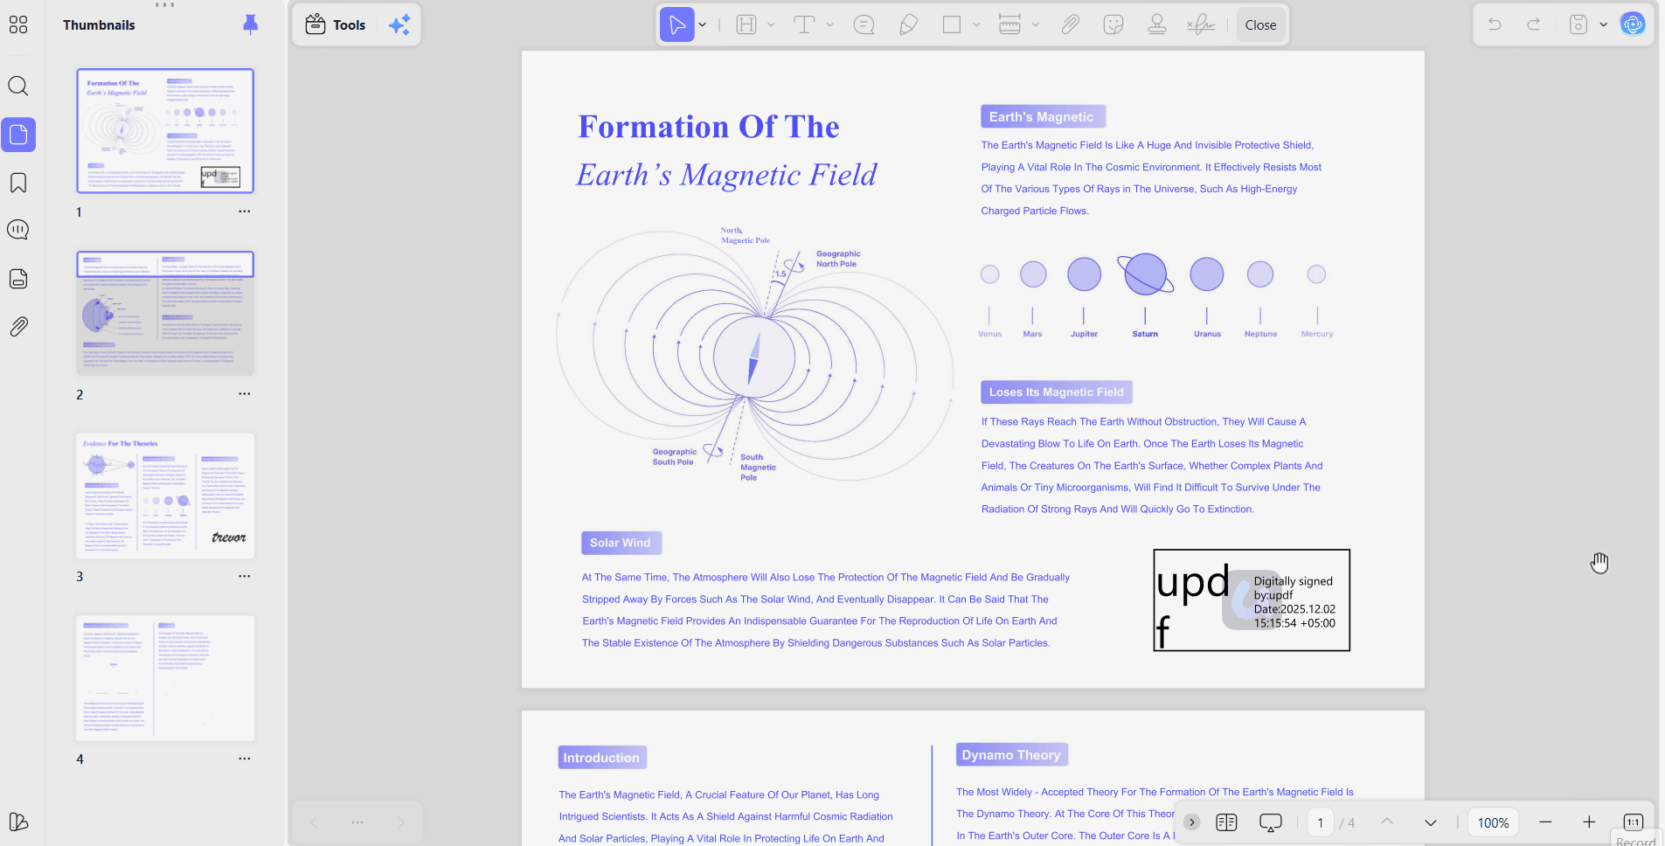Switch page display reading mode
Image resolution: width=1665 pixels, height=846 pixels.
click(1226, 822)
